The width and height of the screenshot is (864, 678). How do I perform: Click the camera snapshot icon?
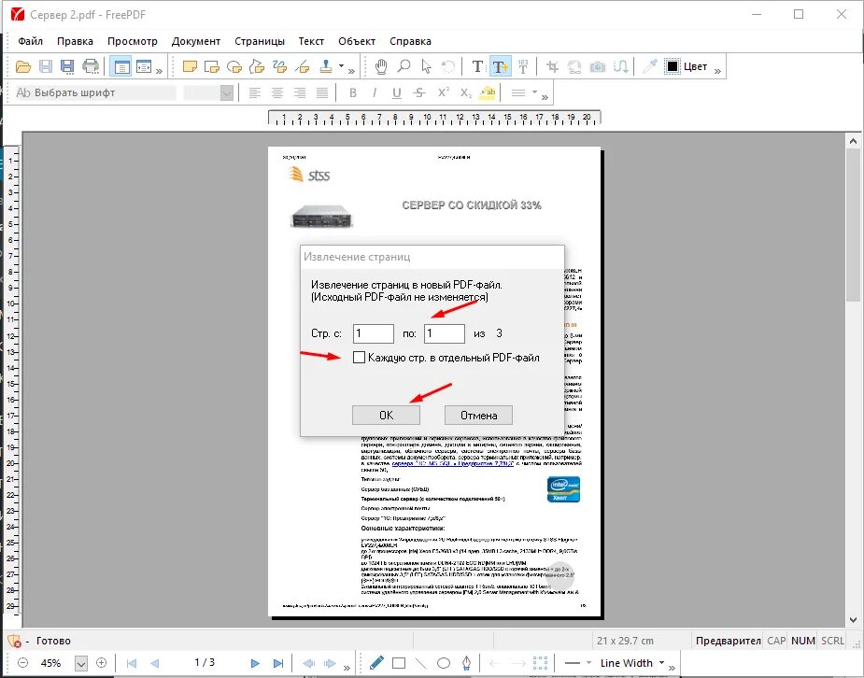(597, 66)
